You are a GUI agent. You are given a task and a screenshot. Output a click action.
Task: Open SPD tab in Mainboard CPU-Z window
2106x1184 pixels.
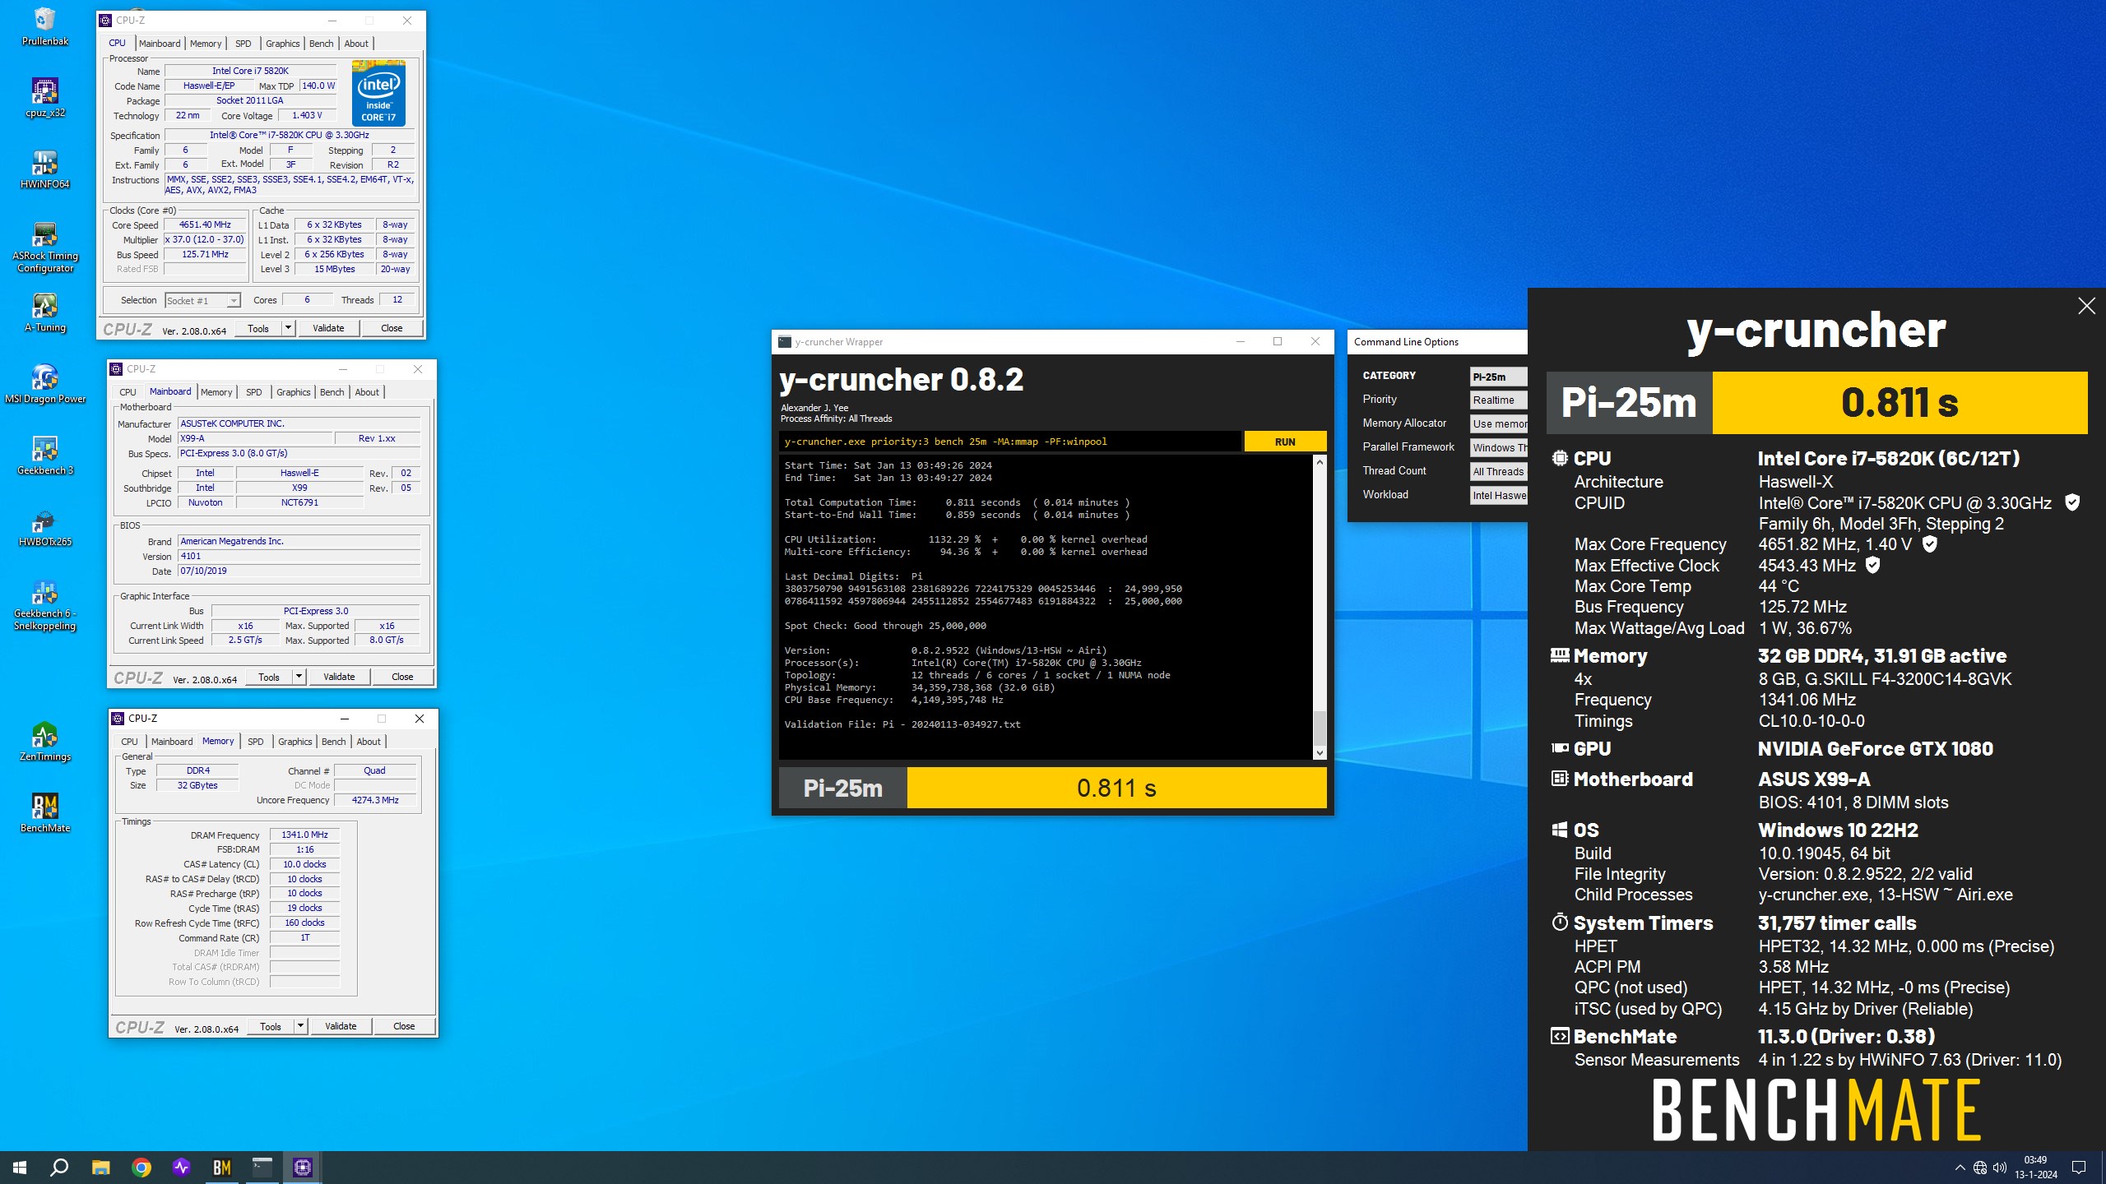pyautogui.click(x=254, y=392)
